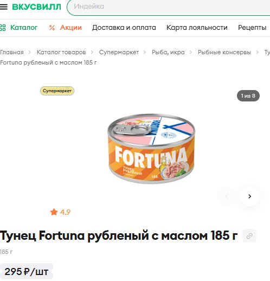
Task: Open Рыба, икра breadcrumb category
Action: [168, 52]
